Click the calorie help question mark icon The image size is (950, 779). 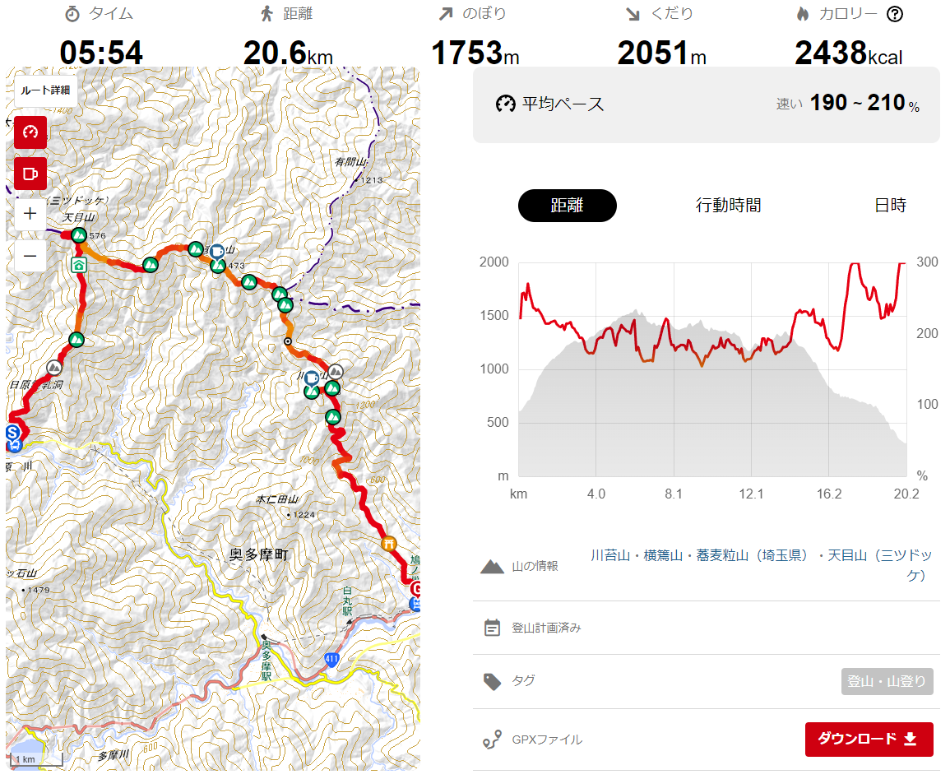(x=895, y=14)
